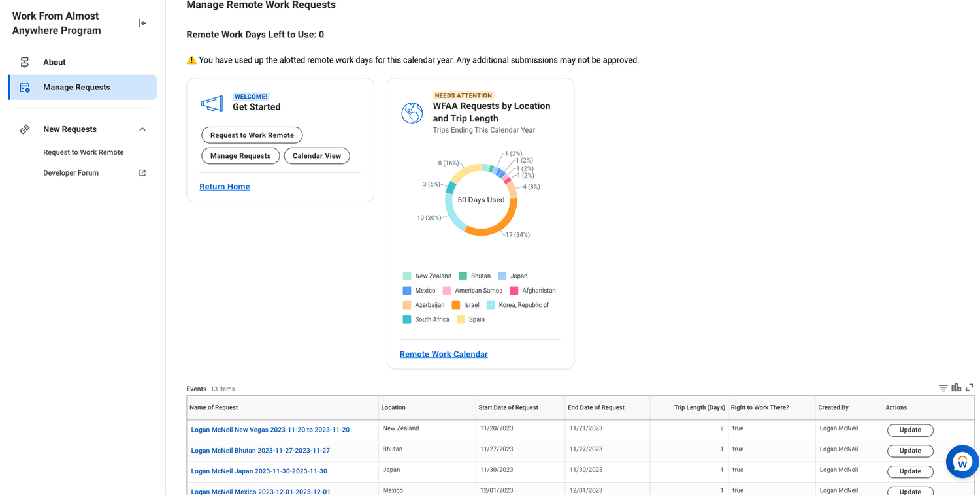
Task: Update the Logan McNeil Bhutan request
Action: point(909,451)
